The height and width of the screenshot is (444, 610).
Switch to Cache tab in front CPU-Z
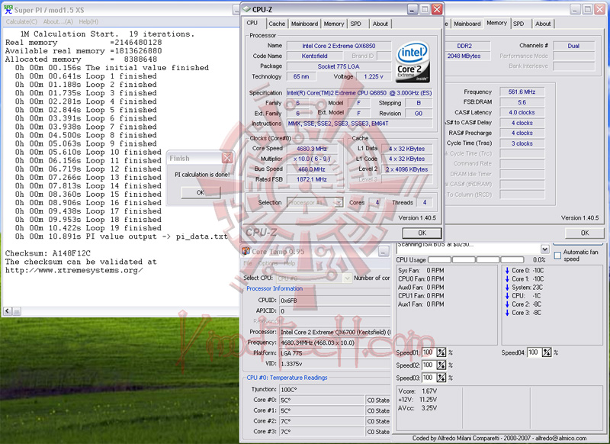coord(277,24)
